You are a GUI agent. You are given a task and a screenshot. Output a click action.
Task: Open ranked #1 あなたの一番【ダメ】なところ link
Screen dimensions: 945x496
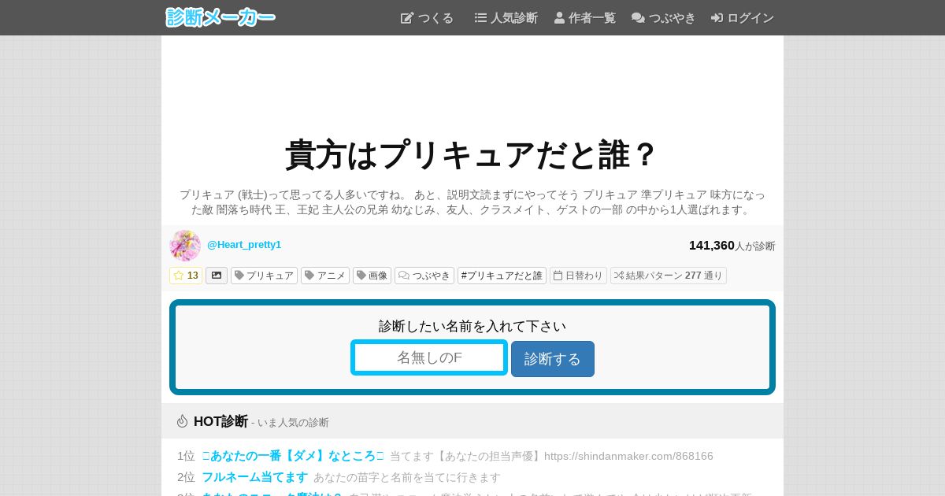(293, 456)
